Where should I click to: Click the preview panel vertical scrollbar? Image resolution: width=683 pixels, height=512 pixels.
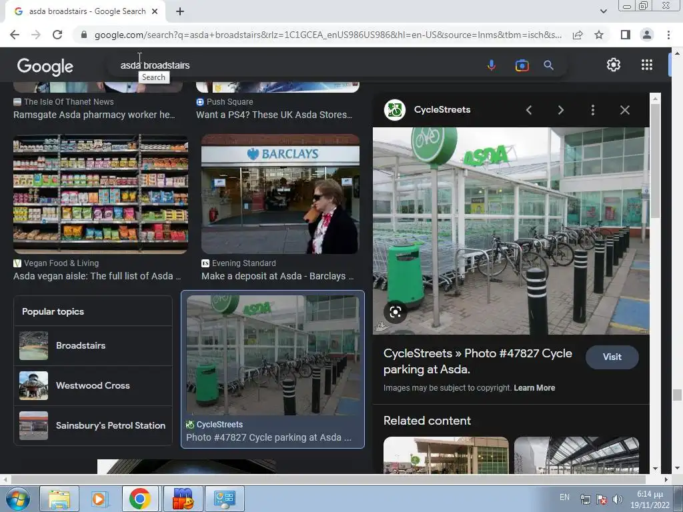pos(655,161)
